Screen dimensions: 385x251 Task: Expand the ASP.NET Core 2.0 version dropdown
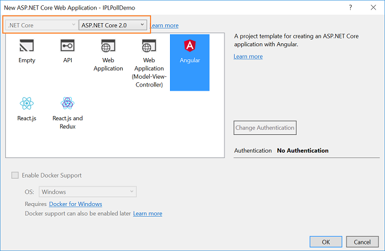coord(113,25)
